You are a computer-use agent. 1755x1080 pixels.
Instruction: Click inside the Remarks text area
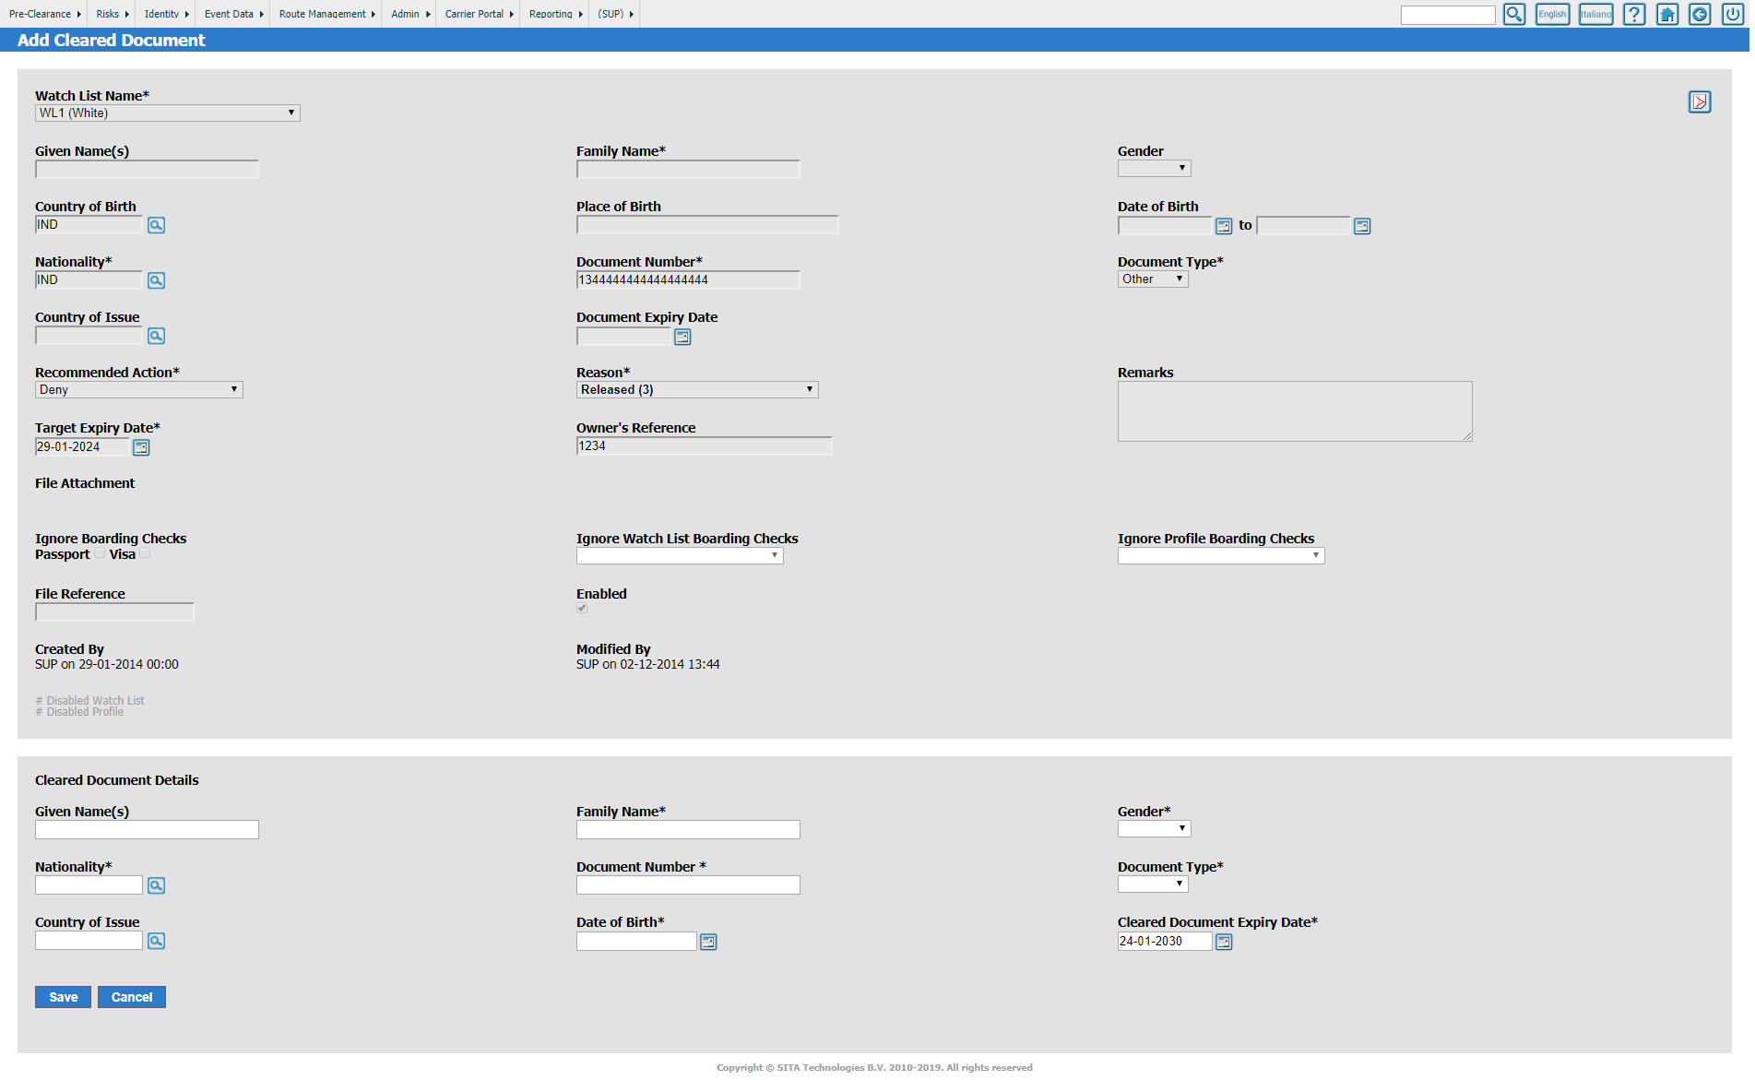1291,410
